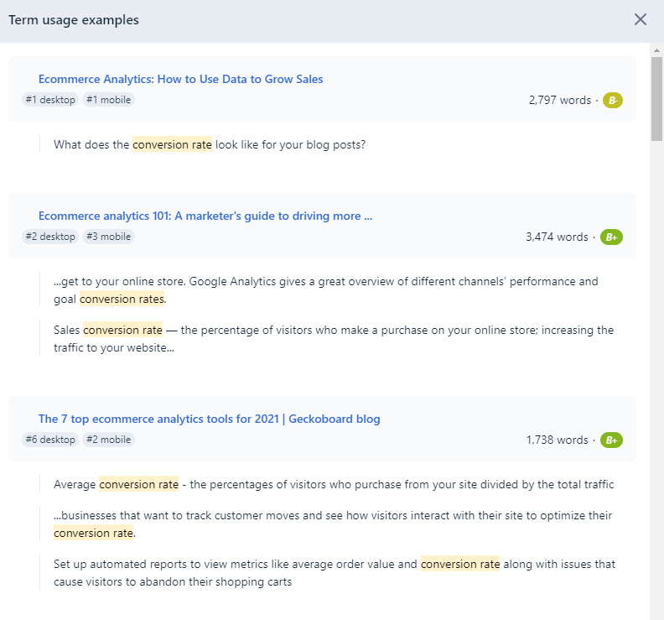Click the '#2 desktop' rank tag
The width and height of the screenshot is (664, 620).
50,237
